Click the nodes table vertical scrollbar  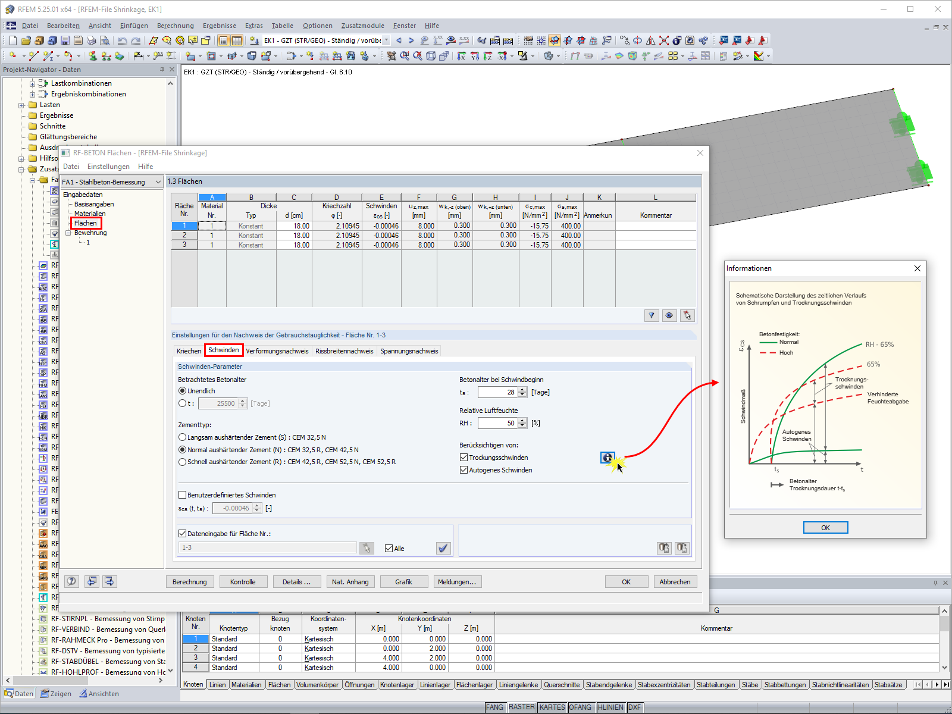pyautogui.click(x=944, y=639)
